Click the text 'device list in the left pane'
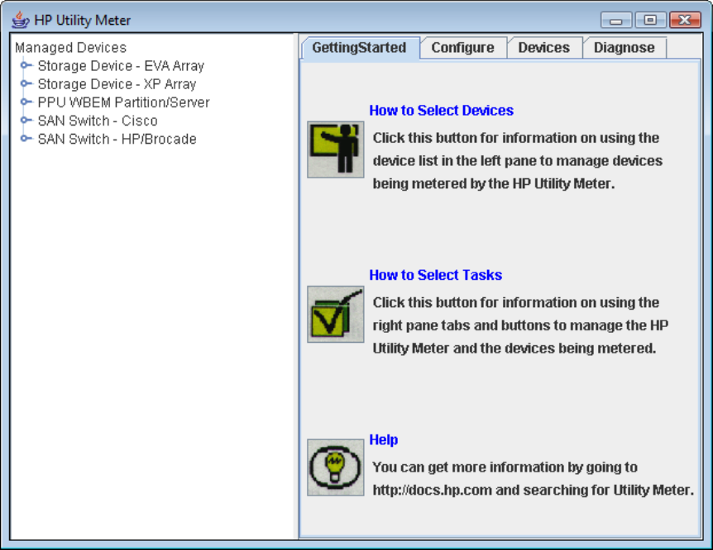The height and width of the screenshot is (550, 713). 455,161
